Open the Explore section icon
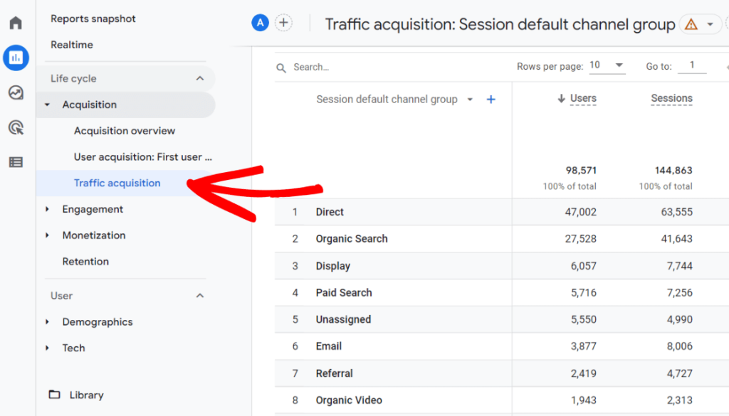This screenshot has height=416, width=729. point(16,92)
